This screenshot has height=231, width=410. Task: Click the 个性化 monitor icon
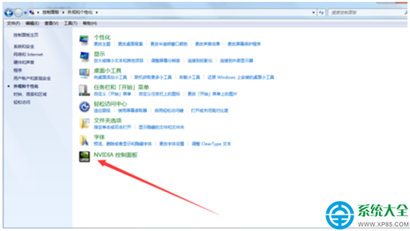click(84, 40)
